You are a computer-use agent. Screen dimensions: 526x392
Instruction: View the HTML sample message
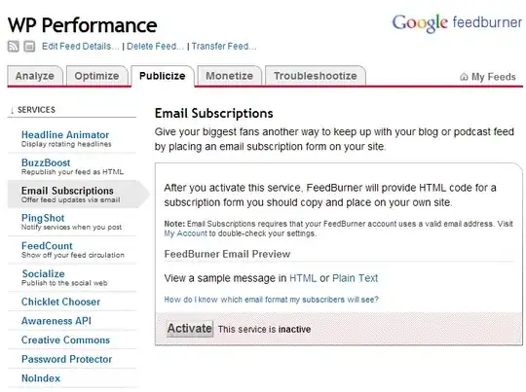[x=303, y=278]
